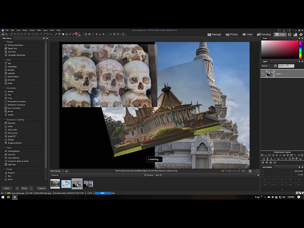Go to Previous image in filmstrip

pos(149,175)
